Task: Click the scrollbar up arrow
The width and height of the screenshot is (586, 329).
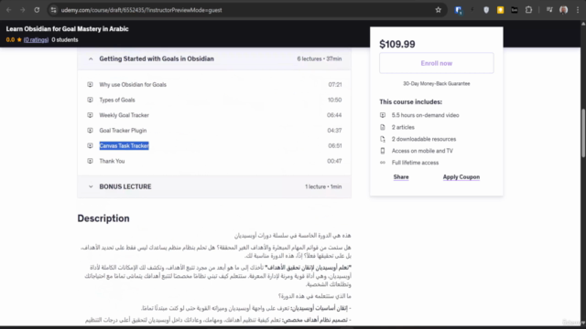Action: point(583,24)
